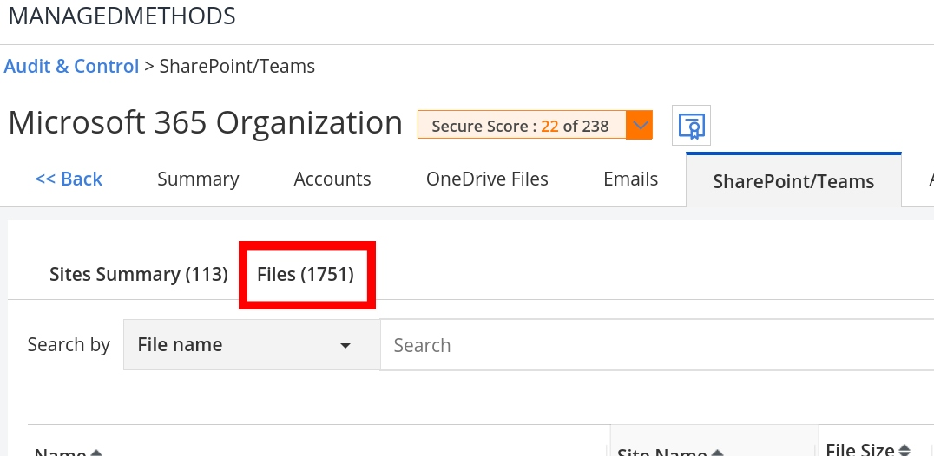This screenshot has width=934, height=456.
Task: Expand the orange Secure Score dropdown arrow
Action: (x=640, y=126)
